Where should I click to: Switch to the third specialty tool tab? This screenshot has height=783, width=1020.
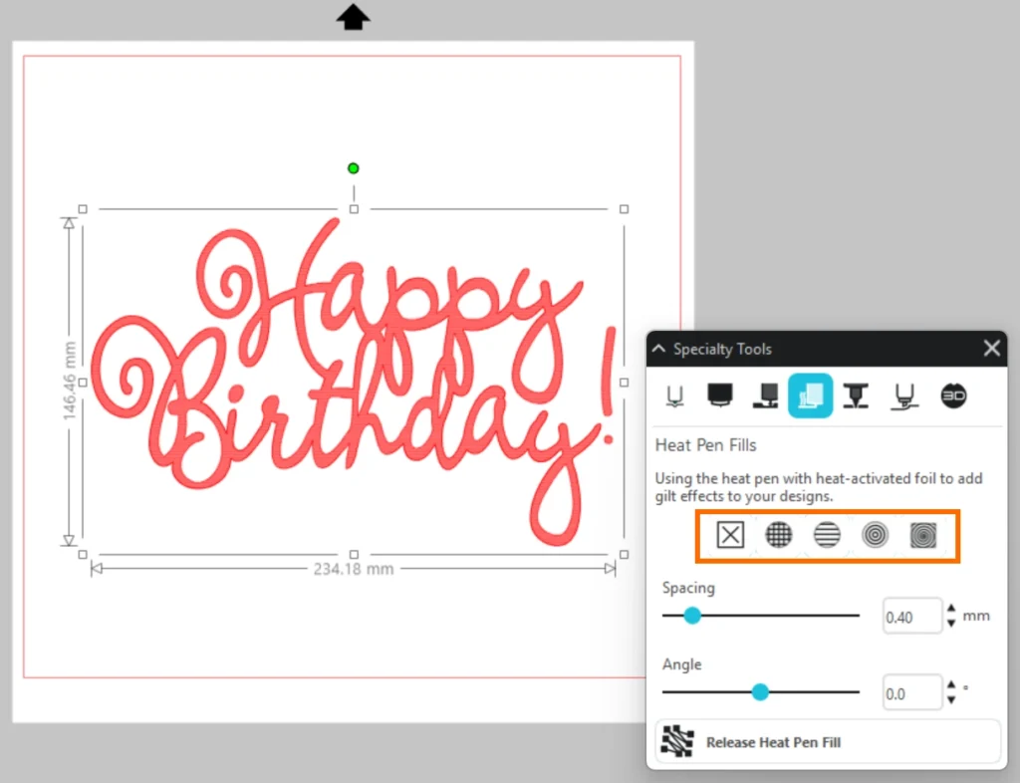coord(765,395)
